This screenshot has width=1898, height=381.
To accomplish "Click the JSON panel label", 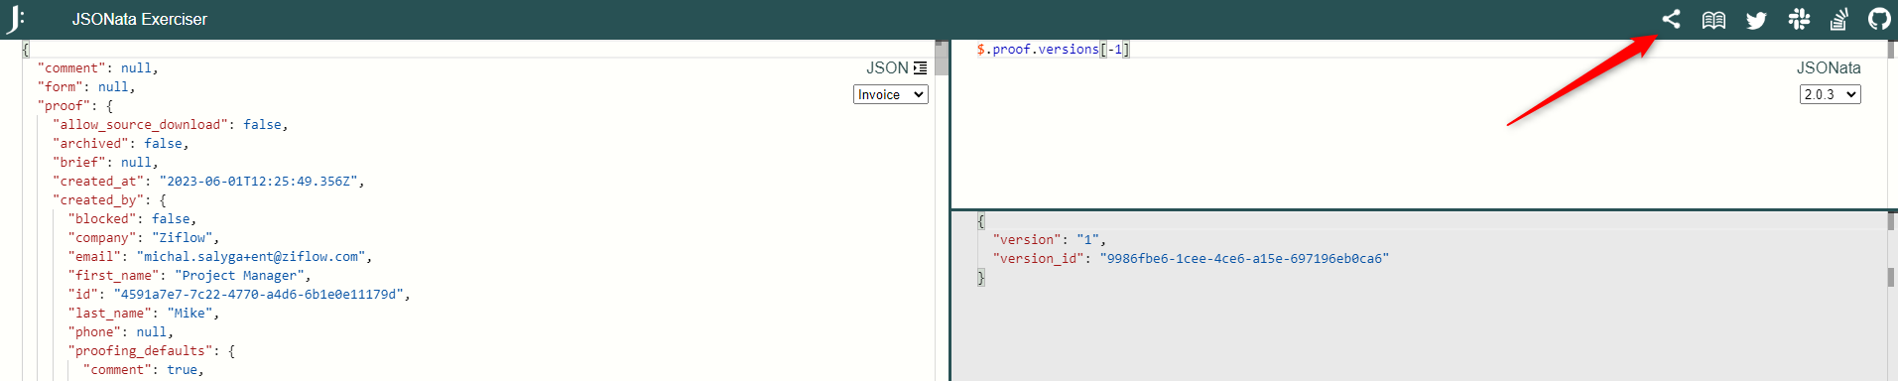I will point(887,68).
